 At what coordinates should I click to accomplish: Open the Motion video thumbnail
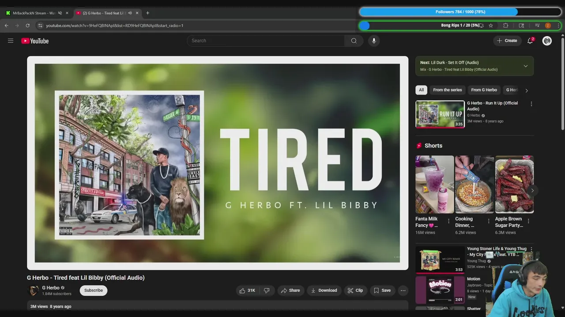[x=440, y=290]
